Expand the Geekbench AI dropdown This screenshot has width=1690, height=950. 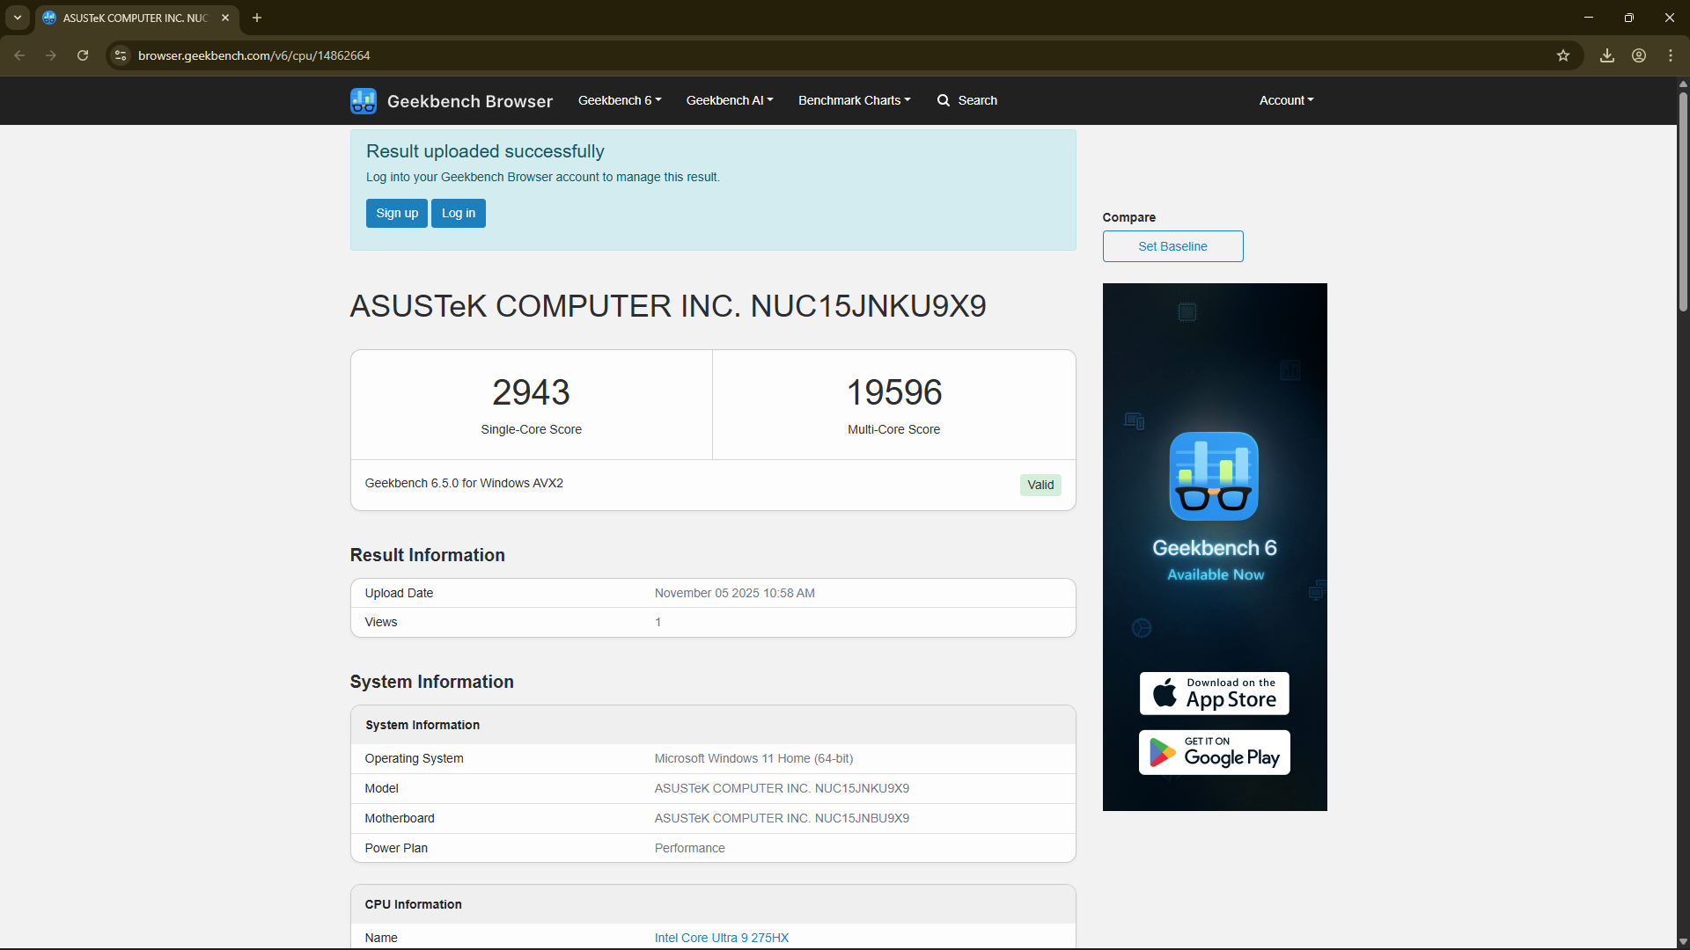tap(729, 100)
